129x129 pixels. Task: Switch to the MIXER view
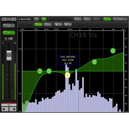[120, 19]
